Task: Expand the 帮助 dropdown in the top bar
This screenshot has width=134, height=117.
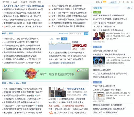Action: pyautogui.click(x=40, y=2)
